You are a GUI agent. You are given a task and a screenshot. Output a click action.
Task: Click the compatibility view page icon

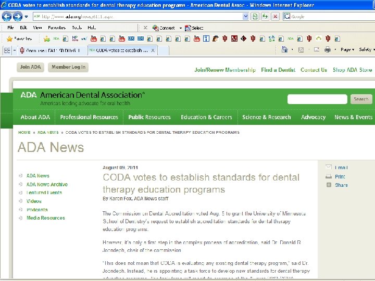(255, 17)
